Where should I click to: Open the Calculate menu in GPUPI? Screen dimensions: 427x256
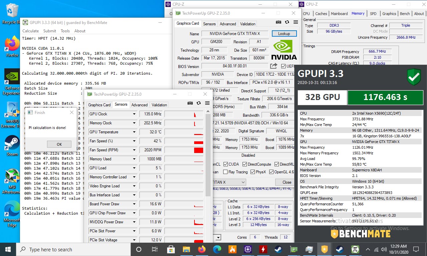(x=31, y=31)
